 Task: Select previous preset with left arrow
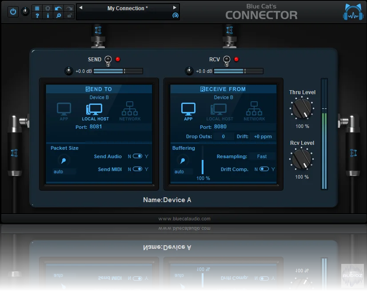tap(81, 8)
